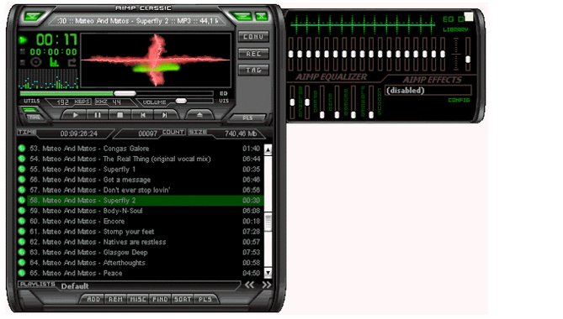This screenshot has height=319, width=563.
Task: Toggle the VIS visualization switch
Action: pyautogui.click(x=224, y=101)
